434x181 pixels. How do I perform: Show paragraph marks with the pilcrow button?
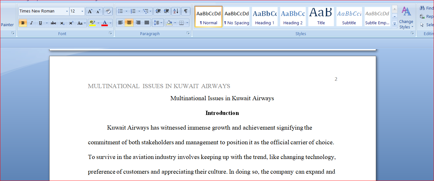[185, 11]
